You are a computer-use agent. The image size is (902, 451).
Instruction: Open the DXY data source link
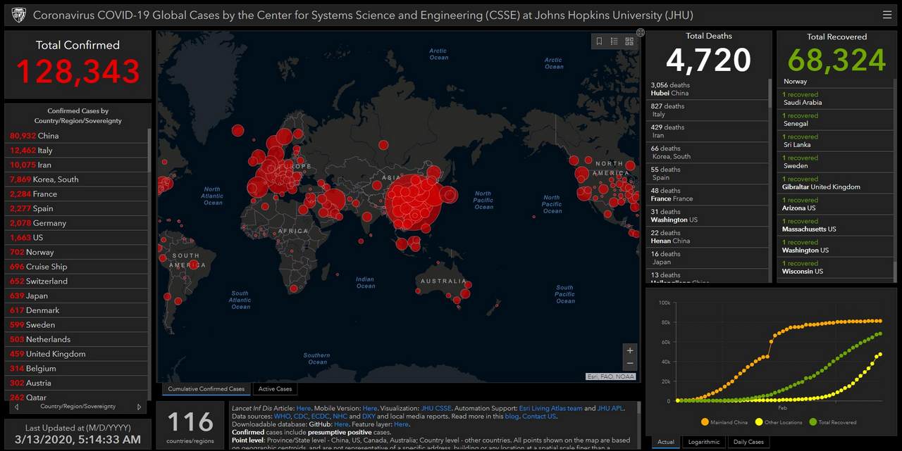(369, 417)
